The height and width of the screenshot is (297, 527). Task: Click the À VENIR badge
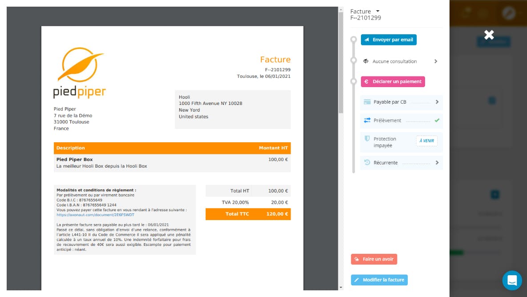click(x=426, y=141)
